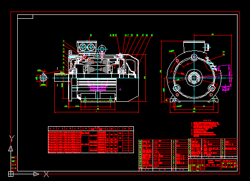Viewport: 250px width, 181px height.
Task: Click the UCS origin square icon
Action: click(x=11, y=174)
